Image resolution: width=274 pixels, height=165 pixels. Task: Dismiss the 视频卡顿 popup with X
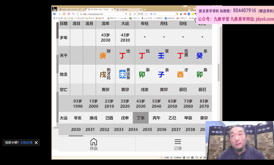coord(36,143)
